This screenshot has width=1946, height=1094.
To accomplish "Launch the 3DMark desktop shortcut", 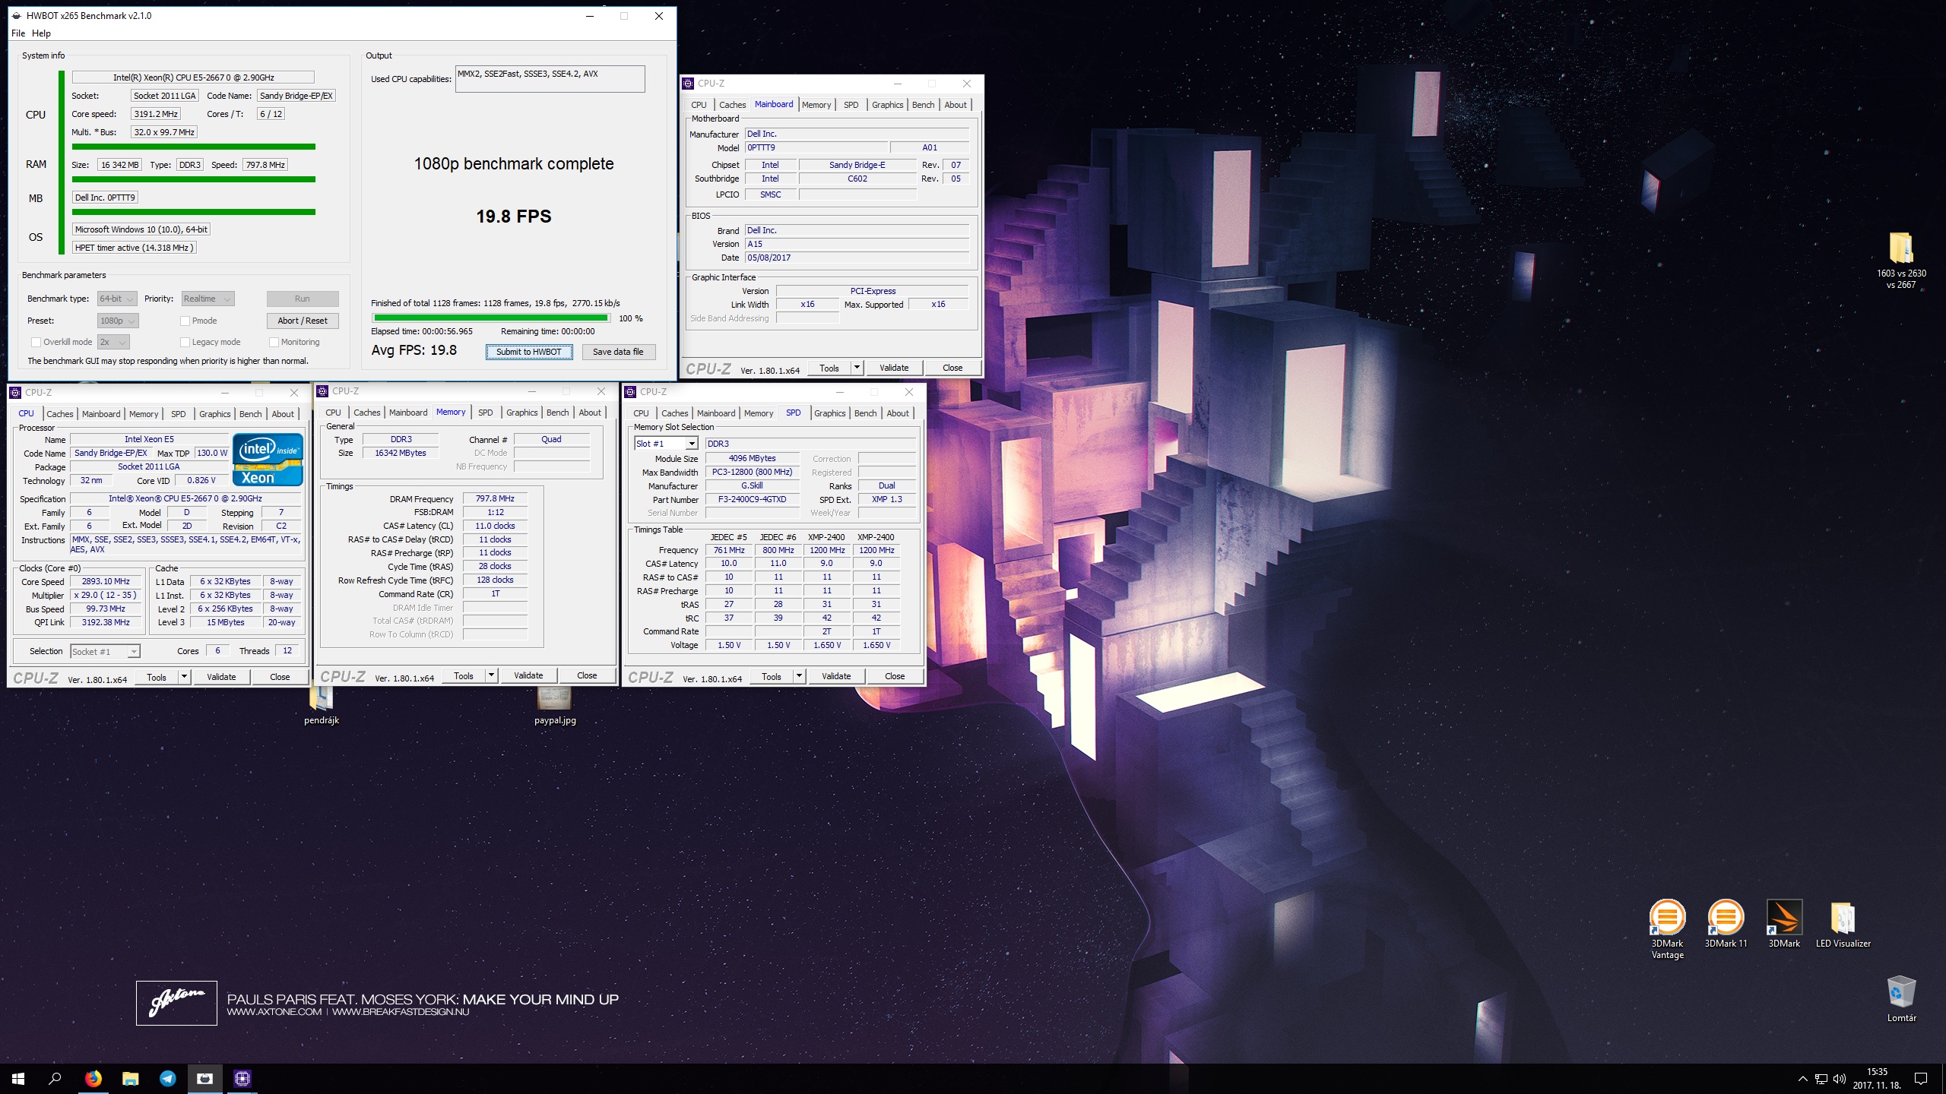I will (1784, 923).
